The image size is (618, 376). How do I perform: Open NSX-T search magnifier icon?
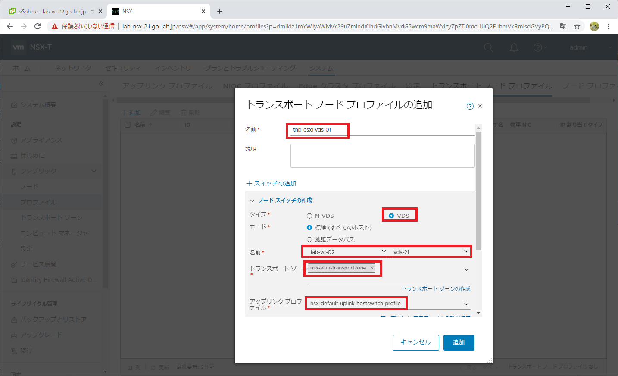[x=488, y=47]
